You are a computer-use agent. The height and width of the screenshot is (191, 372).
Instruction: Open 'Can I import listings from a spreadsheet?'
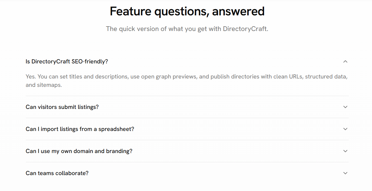point(80,129)
